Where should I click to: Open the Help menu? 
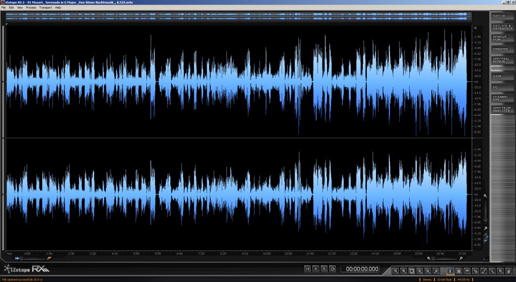tap(58, 8)
